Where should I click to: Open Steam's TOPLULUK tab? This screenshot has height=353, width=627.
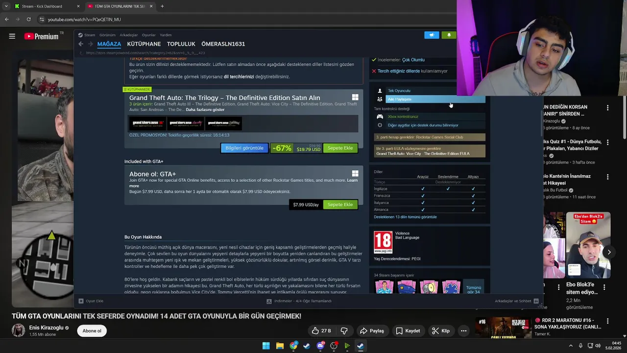[x=181, y=44]
